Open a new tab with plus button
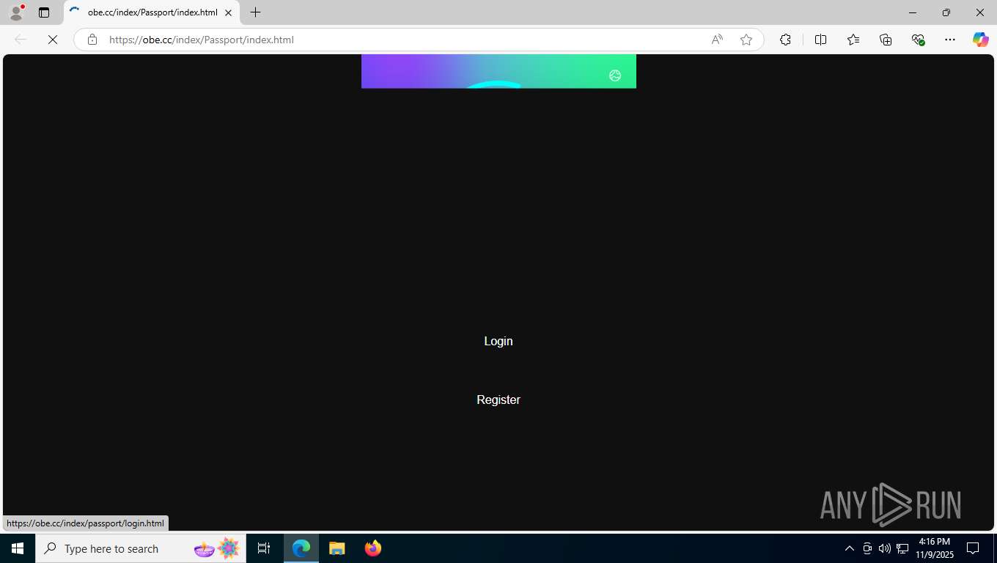Image resolution: width=997 pixels, height=563 pixels. pyautogui.click(x=255, y=12)
